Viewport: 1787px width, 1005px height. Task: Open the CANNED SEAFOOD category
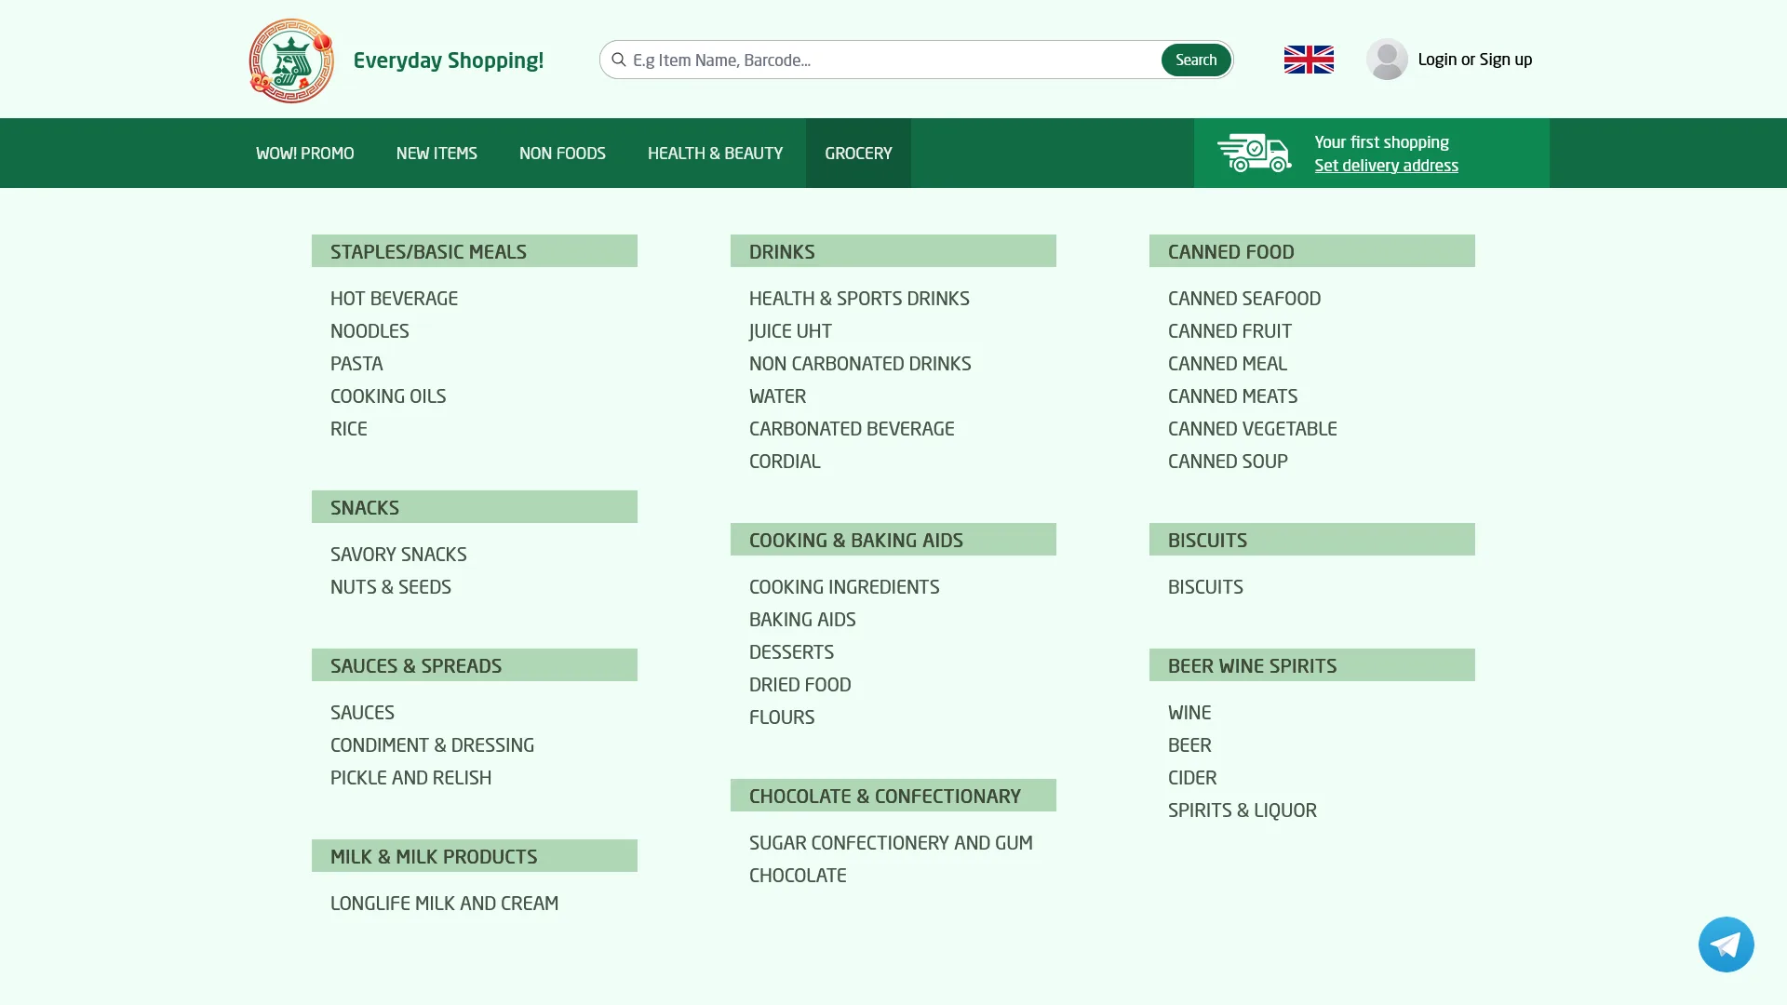tap(1244, 298)
